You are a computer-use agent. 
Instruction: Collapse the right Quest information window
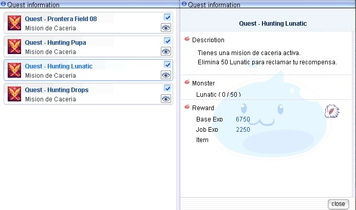(x=184, y=4)
